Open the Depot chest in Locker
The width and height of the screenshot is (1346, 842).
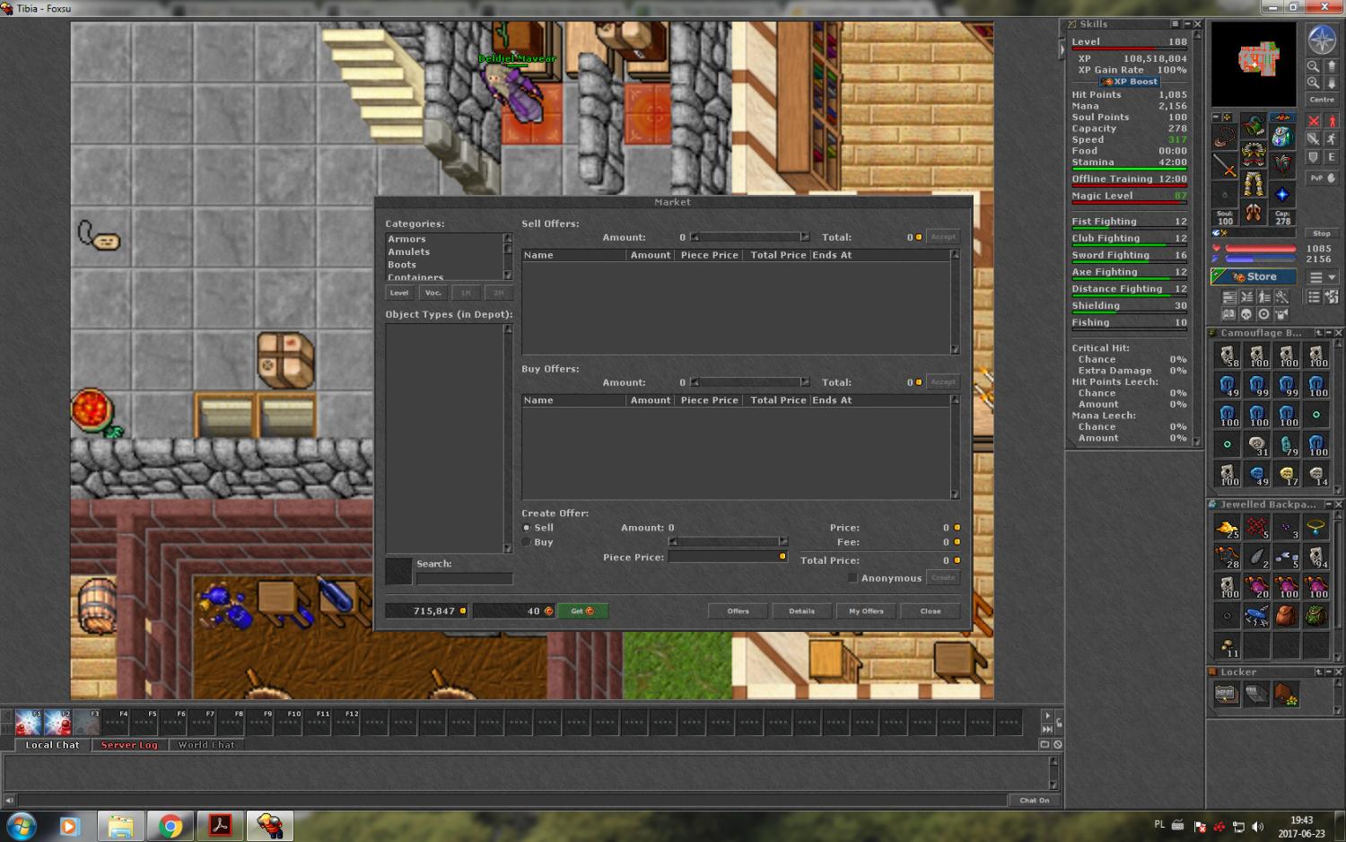(x=1226, y=694)
